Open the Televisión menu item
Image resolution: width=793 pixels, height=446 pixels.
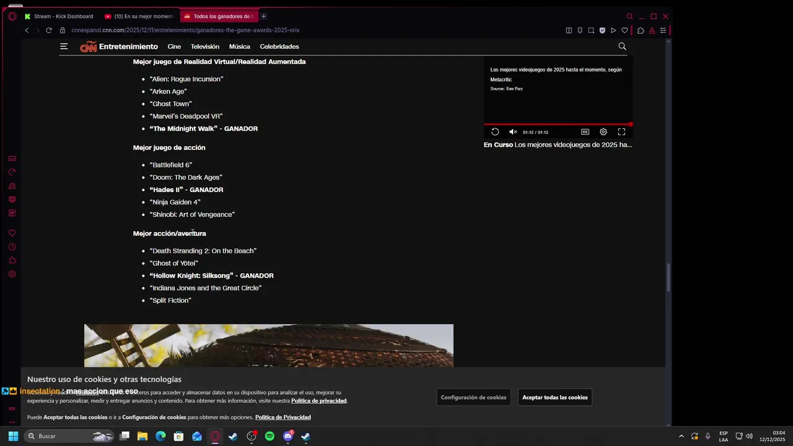tap(205, 46)
